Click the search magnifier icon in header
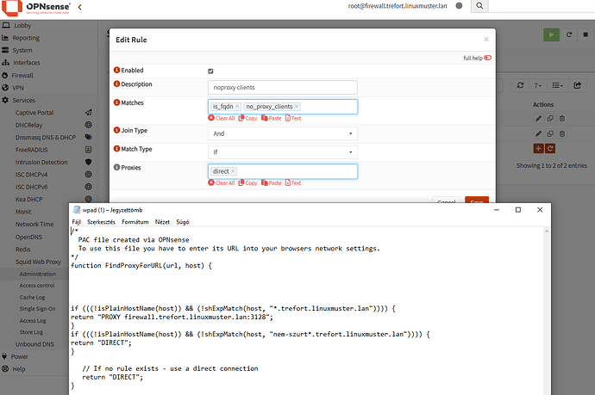595x395 pixels. click(479, 6)
